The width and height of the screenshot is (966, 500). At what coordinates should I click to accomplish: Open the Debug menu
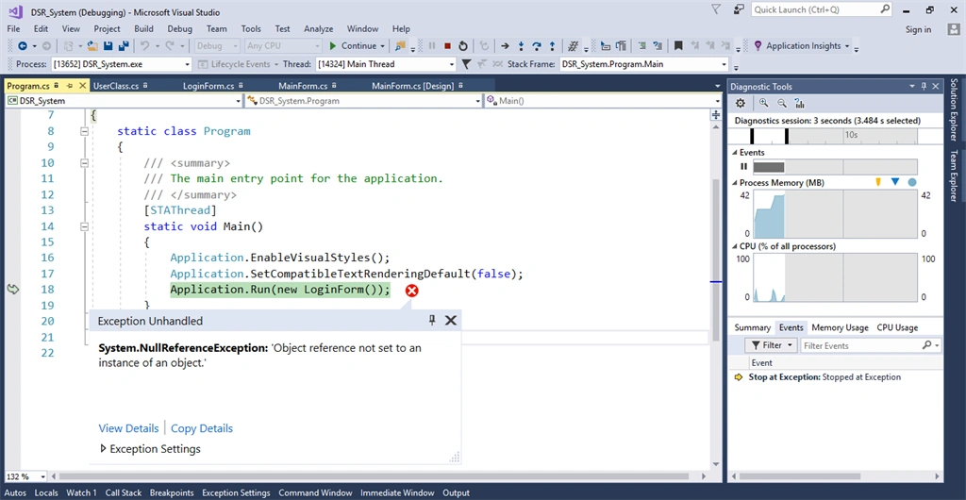click(180, 29)
